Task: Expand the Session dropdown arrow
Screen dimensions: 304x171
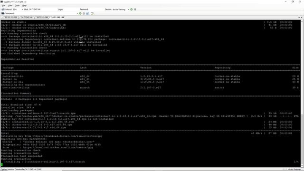Action: 128,9
